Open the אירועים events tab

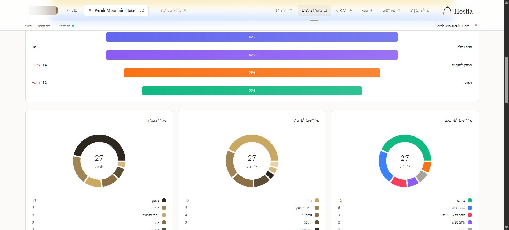pos(391,10)
